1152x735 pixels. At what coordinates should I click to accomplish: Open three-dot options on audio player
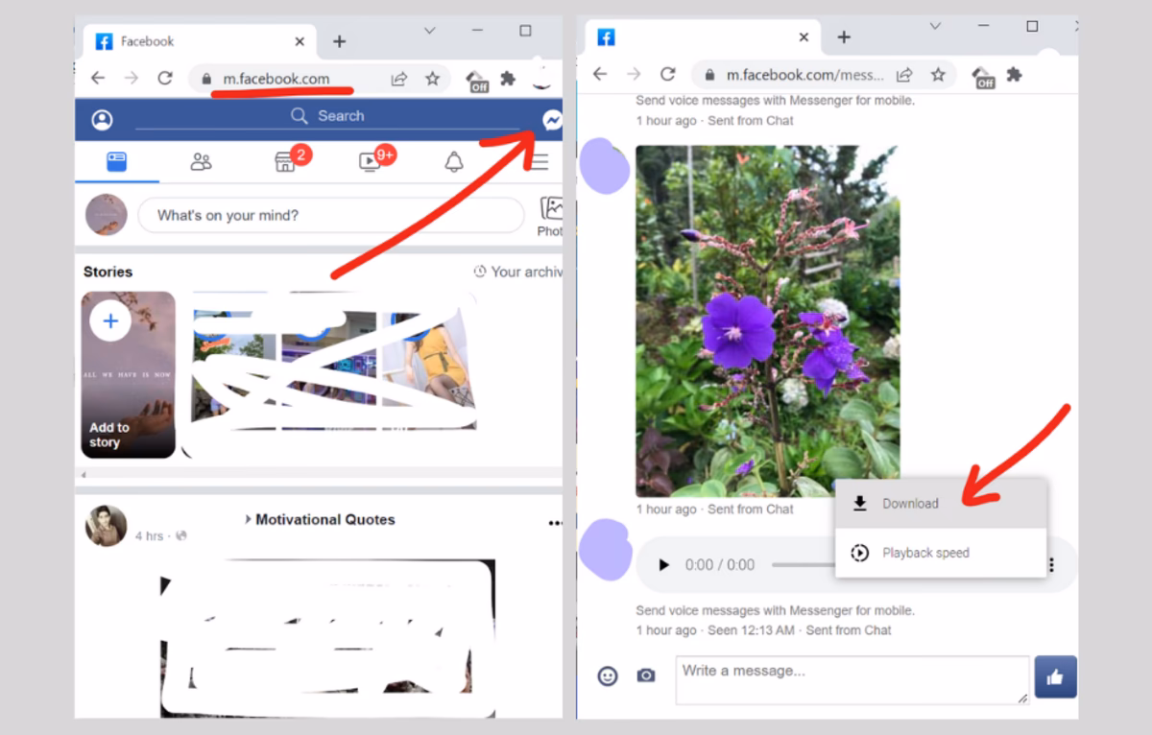(1052, 565)
